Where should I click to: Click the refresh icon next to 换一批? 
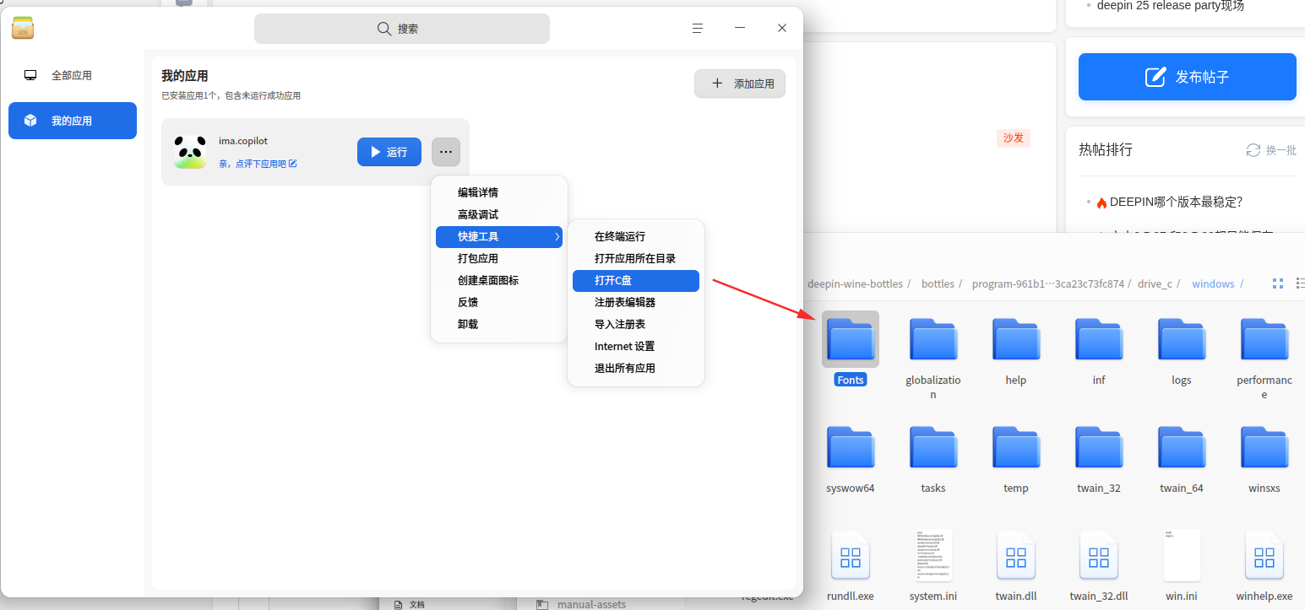[1253, 150]
